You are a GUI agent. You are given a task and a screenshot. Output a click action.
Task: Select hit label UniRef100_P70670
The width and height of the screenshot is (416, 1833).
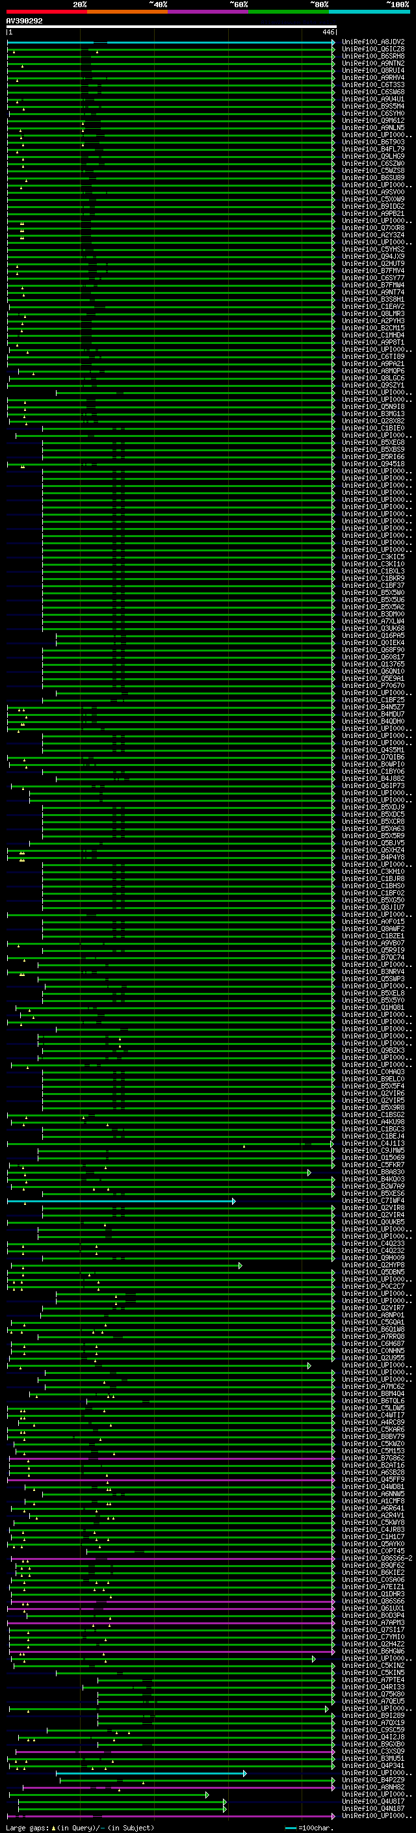(372, 685)
